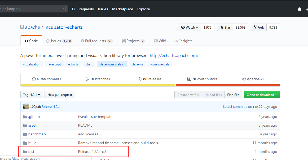Click the Apache-2.0 license scale icon

coord(244,79)
